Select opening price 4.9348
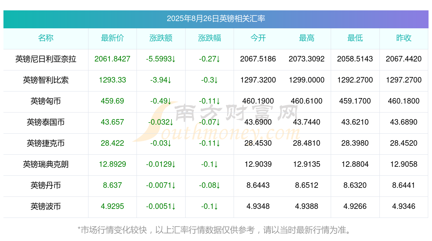The height and width of the screenshot is (241, 432). [258, 206]
